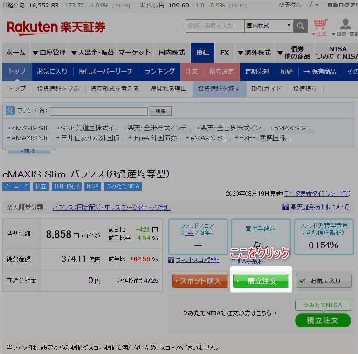
Task: Open the 楽天・全米株式インデ... link
Action: click(x=159, y=128)
